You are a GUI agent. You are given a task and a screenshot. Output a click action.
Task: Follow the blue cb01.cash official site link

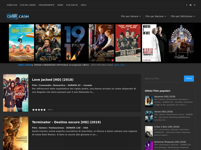(x=119, y=65)
